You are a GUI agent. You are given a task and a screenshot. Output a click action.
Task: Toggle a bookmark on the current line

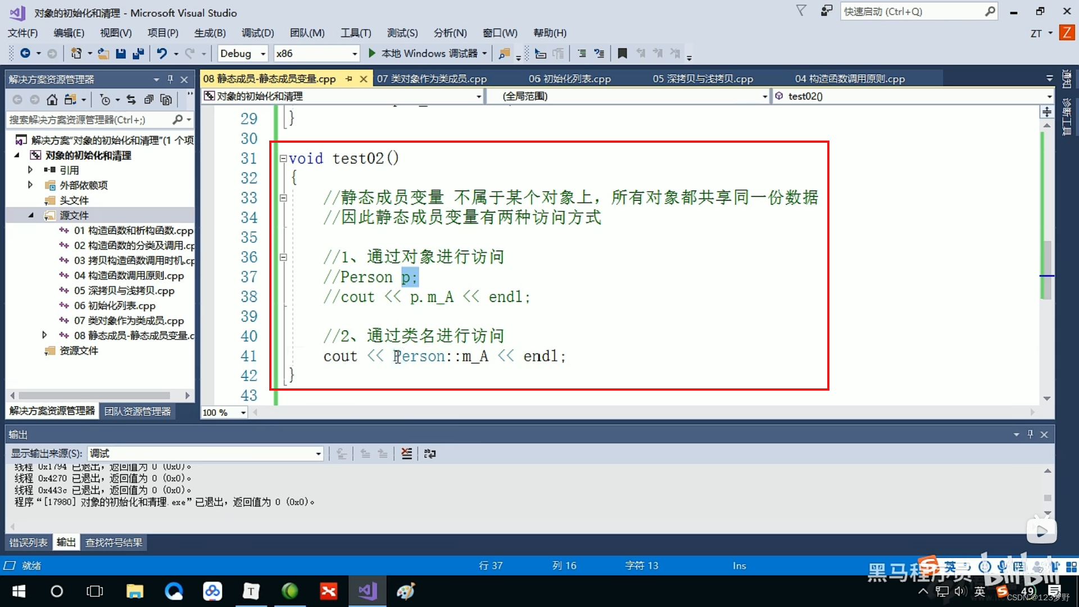[x=622, y=53]
